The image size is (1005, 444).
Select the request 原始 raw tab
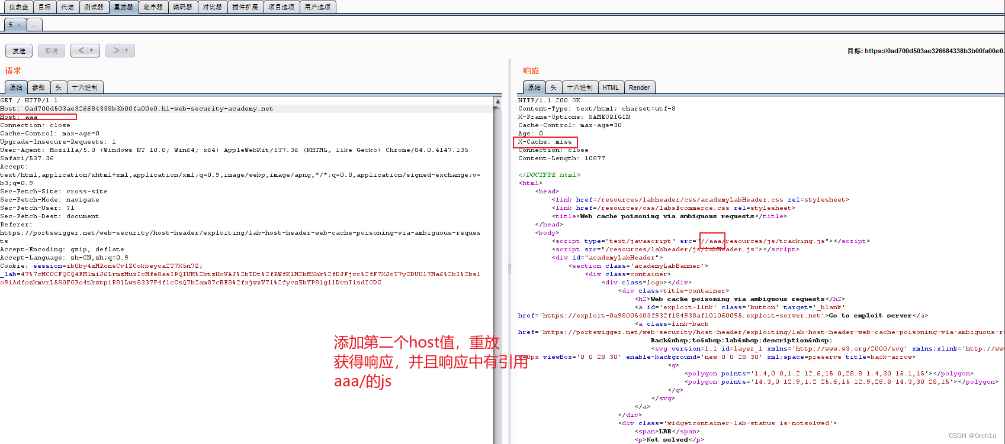[16, 87]
